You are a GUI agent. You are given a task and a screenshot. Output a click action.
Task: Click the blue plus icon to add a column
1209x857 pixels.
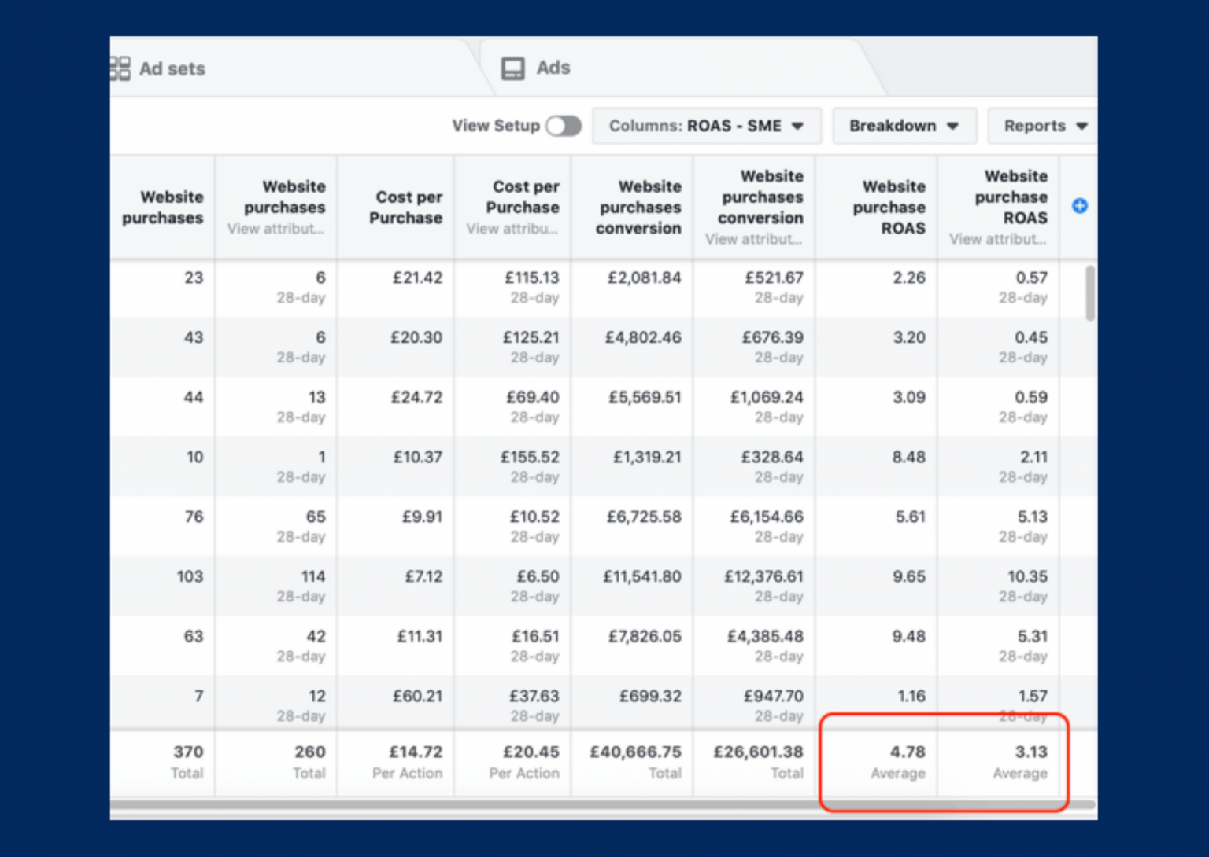click(1079, 205)
